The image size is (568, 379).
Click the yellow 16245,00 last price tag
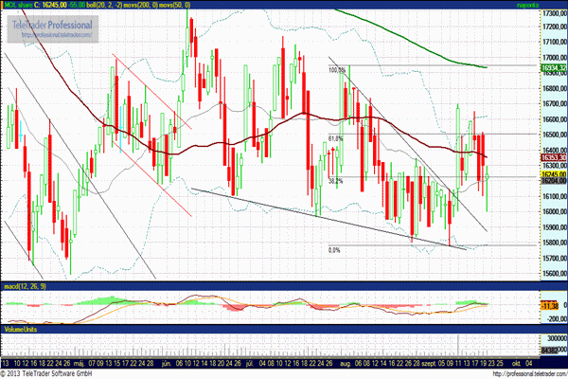click(554, 174)
